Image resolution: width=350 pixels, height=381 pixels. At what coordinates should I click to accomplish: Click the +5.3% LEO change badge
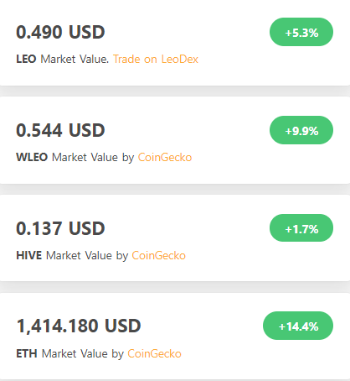[x=301, y=32]
